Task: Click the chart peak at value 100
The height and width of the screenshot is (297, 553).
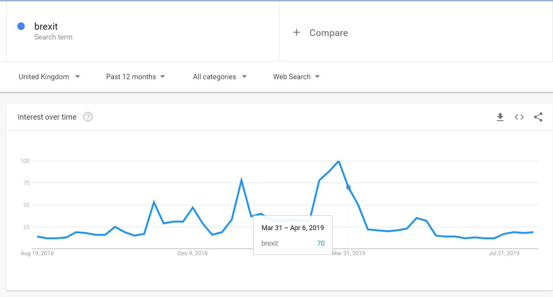Action: coord(338,161)
